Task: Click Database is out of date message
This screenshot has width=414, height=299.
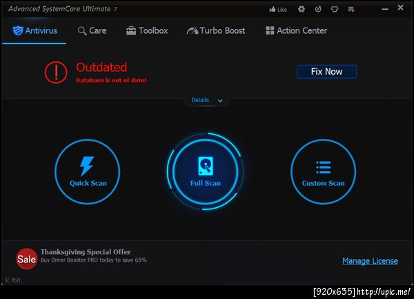Action: (x=111, y=80)
